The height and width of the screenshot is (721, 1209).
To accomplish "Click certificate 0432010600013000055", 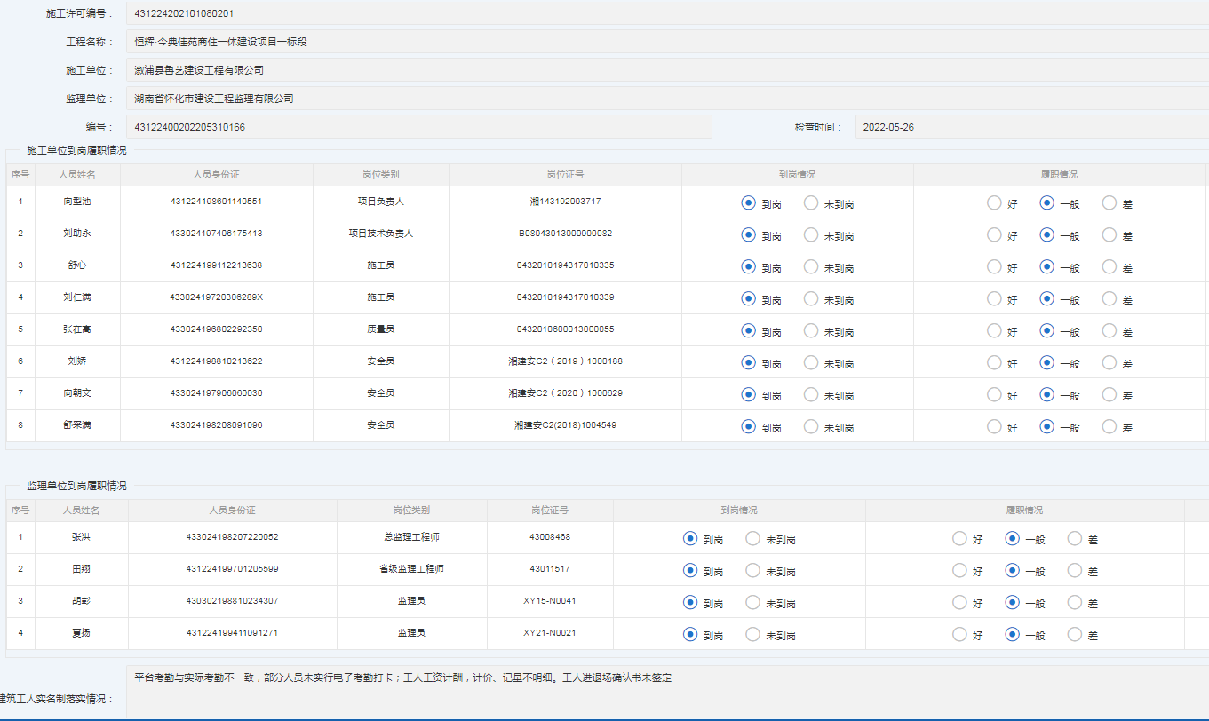I will tap(565, 329).
